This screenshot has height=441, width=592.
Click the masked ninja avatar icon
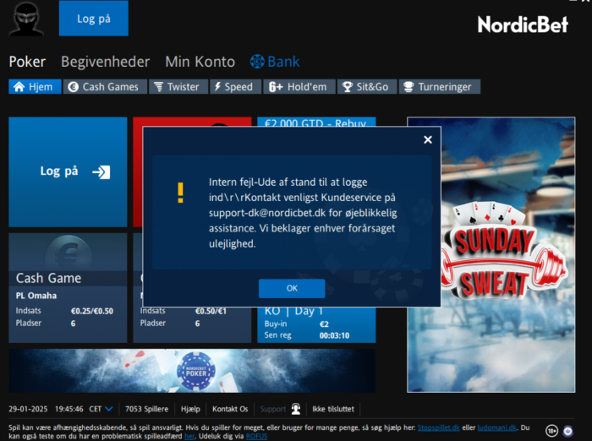(x=26, y=19)
